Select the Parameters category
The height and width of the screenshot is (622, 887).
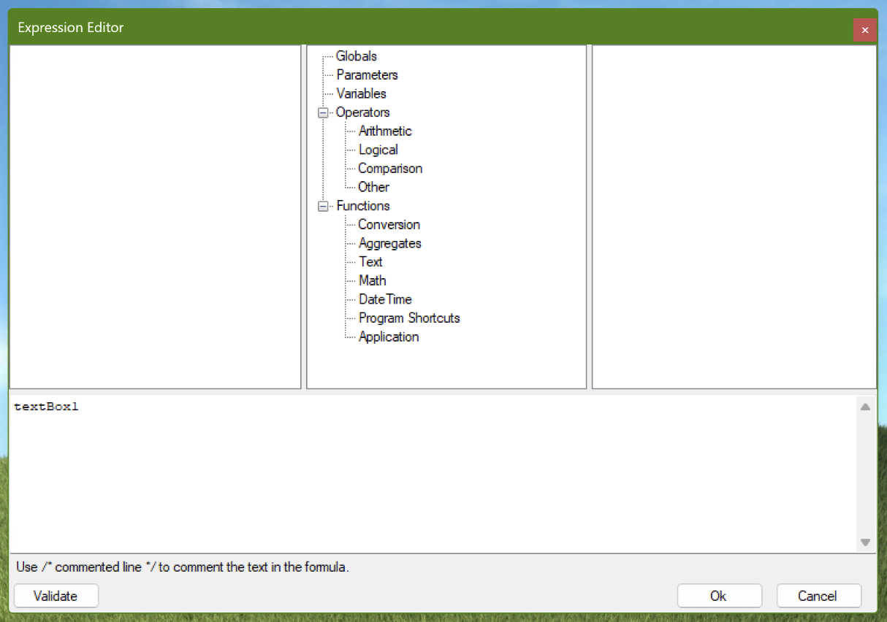(x=367, y=74)
